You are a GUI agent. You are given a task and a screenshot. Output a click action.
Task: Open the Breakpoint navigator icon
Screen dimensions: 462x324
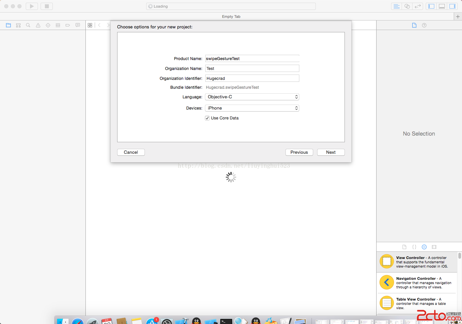pos(68,25)
